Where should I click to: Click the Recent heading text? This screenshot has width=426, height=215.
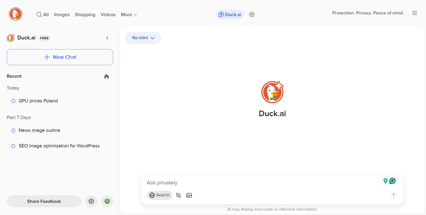14,76
